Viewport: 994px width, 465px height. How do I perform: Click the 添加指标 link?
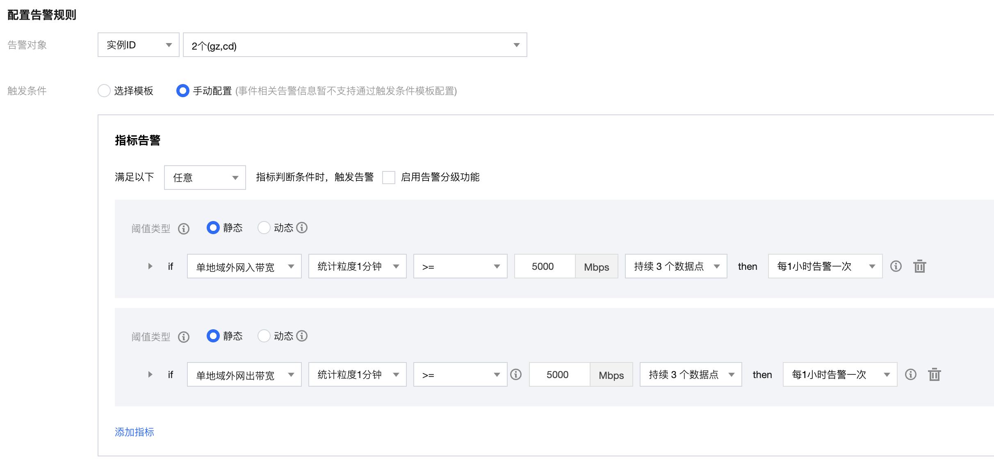135,432
